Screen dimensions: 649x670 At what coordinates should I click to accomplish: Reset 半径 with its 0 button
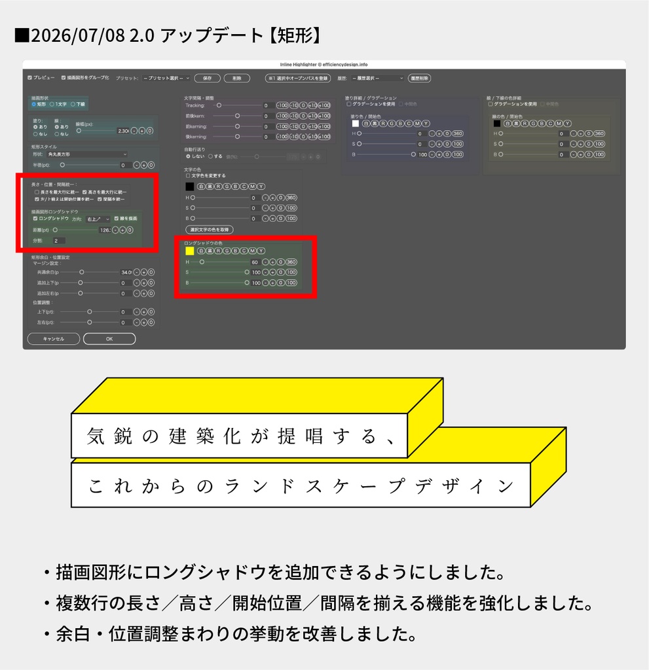(151, 165)
